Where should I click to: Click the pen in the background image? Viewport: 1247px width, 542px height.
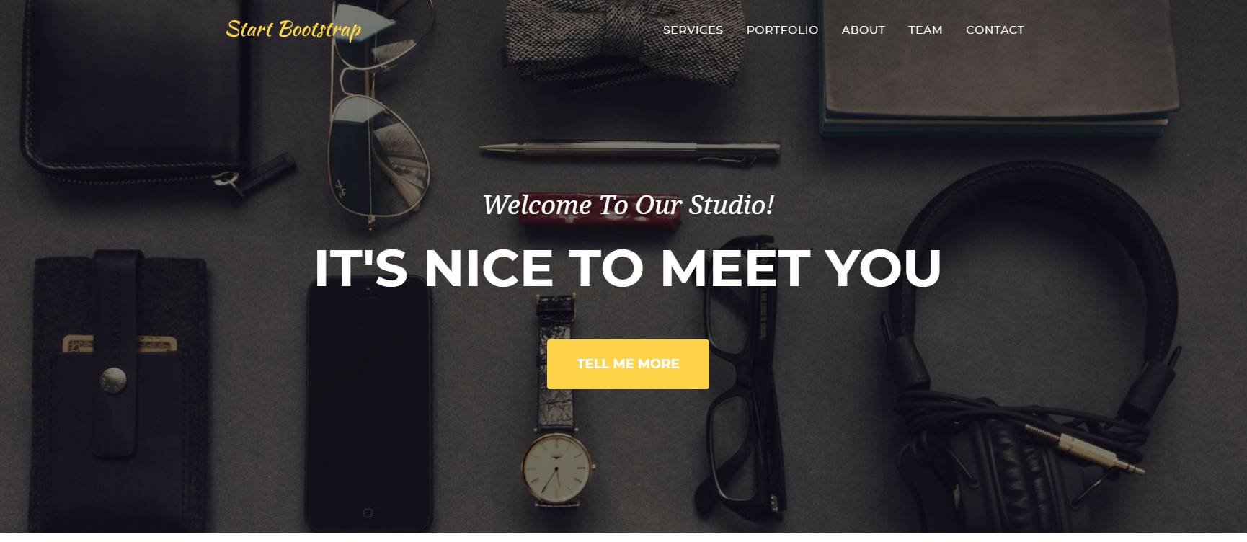pyautogui.click(x=629, y=149)
